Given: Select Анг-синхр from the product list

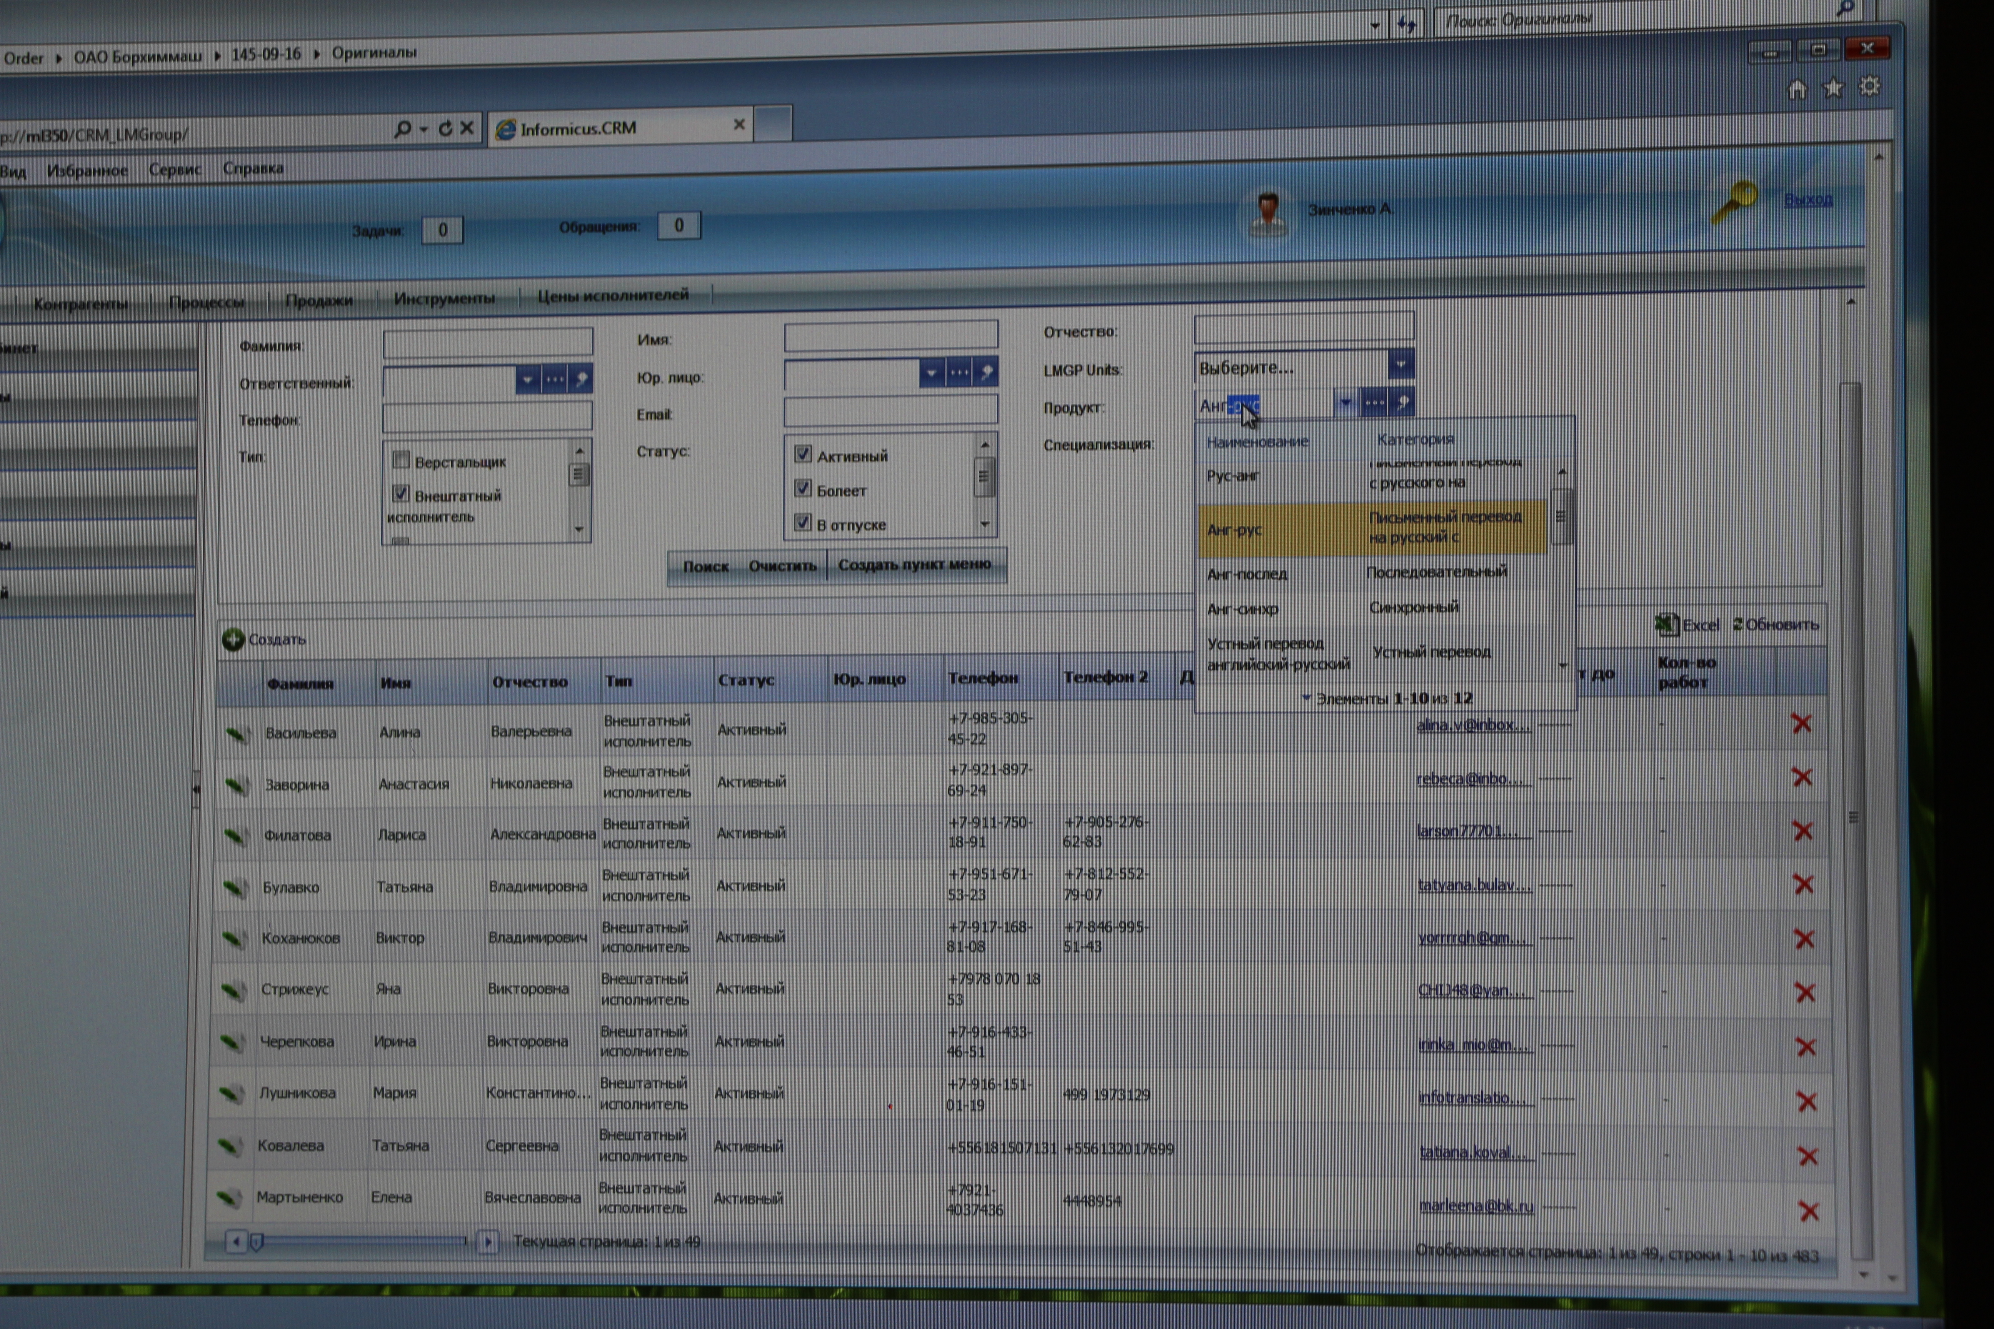Looking at the screenshot, I should (1243, 609).
